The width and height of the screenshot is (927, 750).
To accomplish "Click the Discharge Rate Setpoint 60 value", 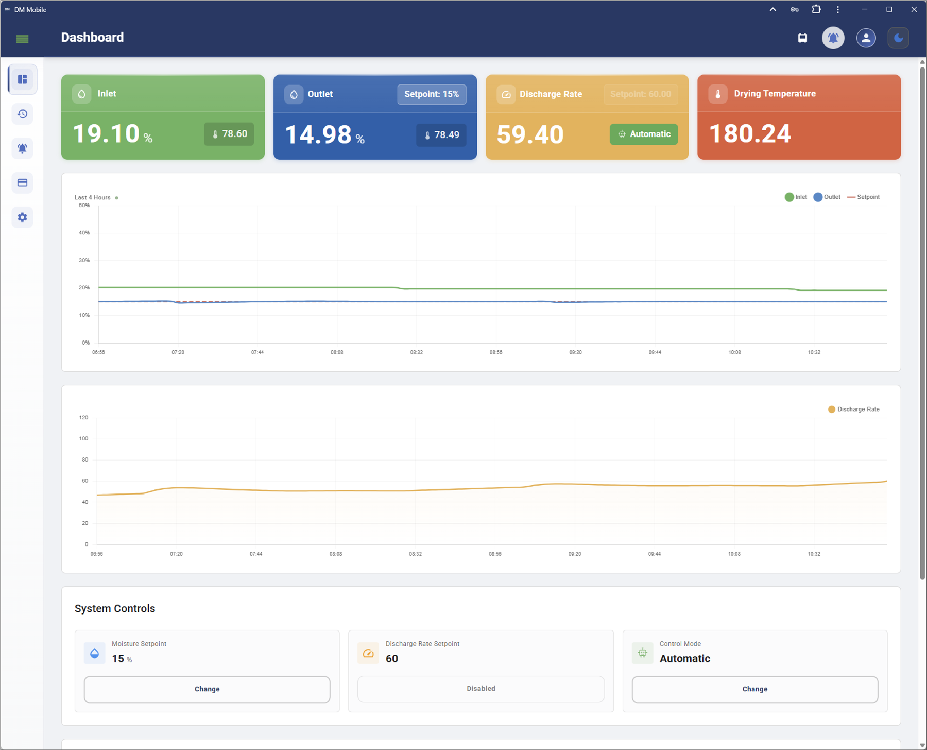I will tap(392, 659).
